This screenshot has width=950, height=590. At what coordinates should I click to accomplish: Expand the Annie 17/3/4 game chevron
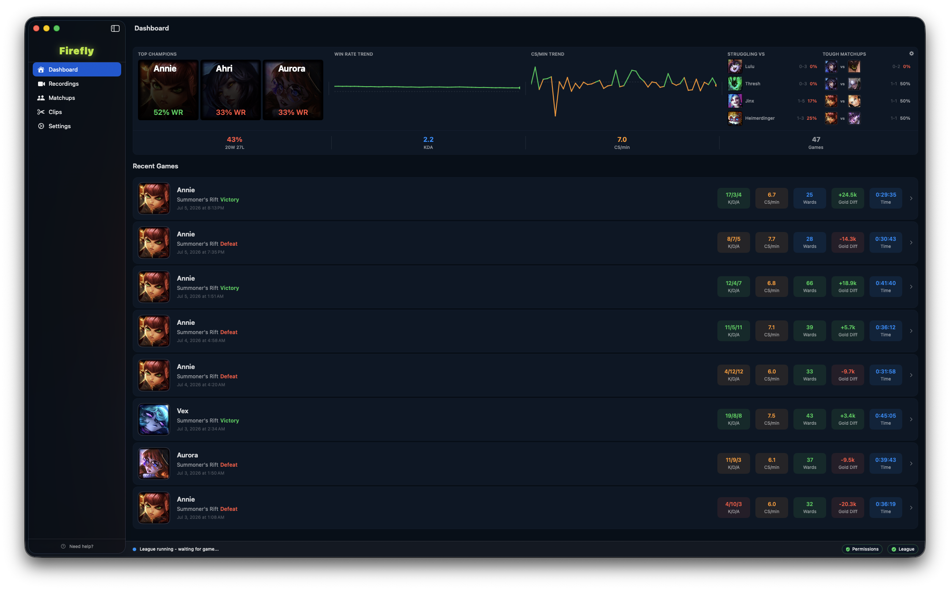tap(911, 198)
